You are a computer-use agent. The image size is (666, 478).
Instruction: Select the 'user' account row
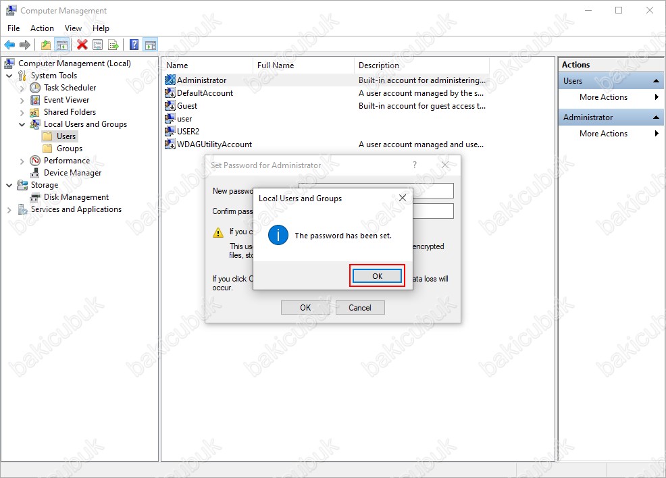tap(326, 119)
